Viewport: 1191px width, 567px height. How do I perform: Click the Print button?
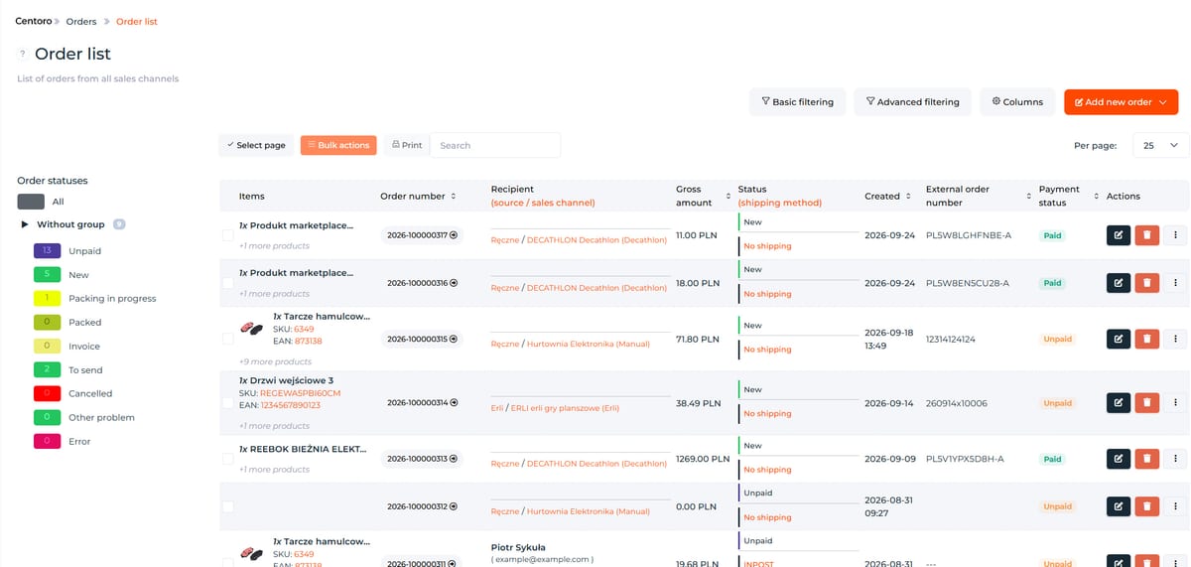click(x=407, y=145)
